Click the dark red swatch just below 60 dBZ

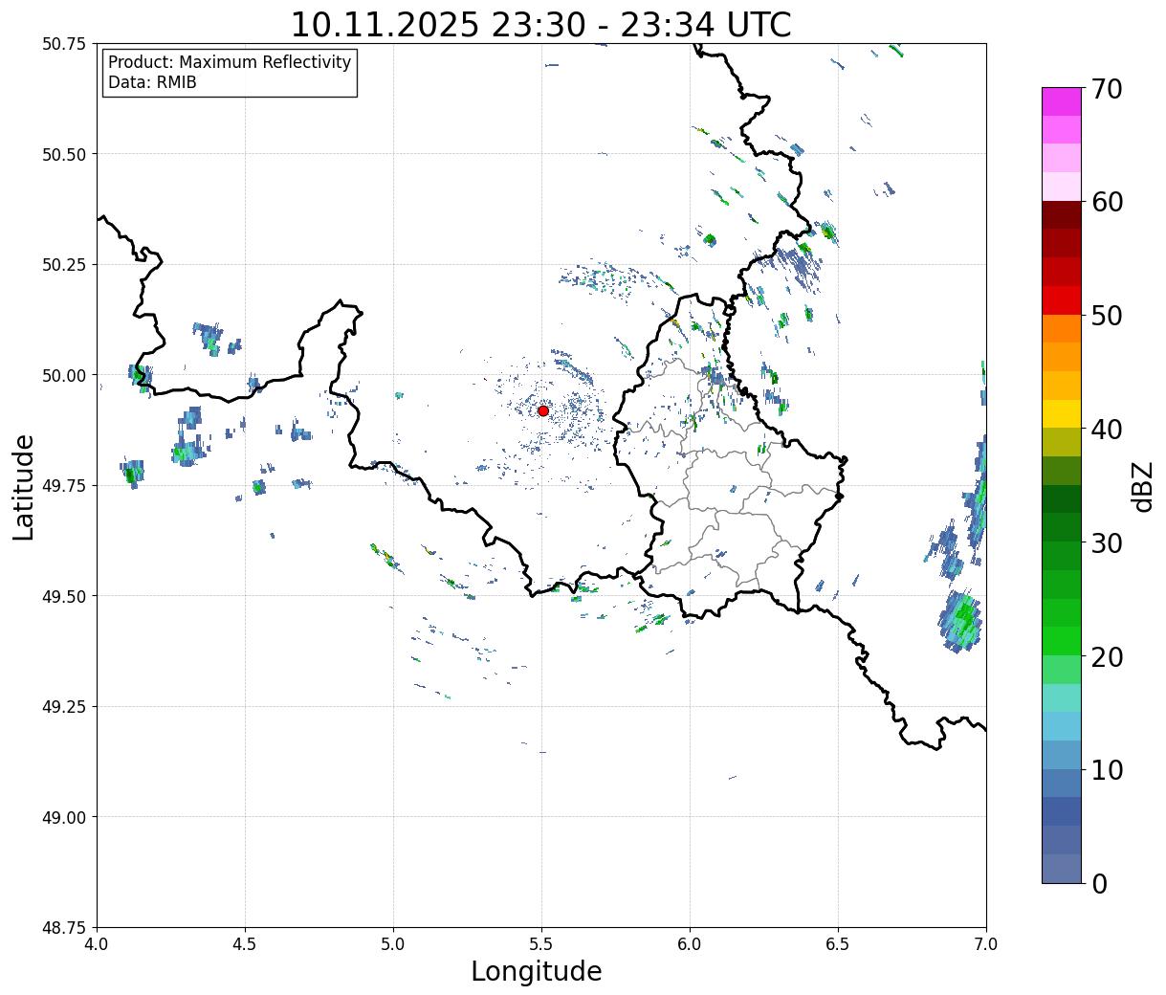pyautogui.click(x=1062, y=215)
